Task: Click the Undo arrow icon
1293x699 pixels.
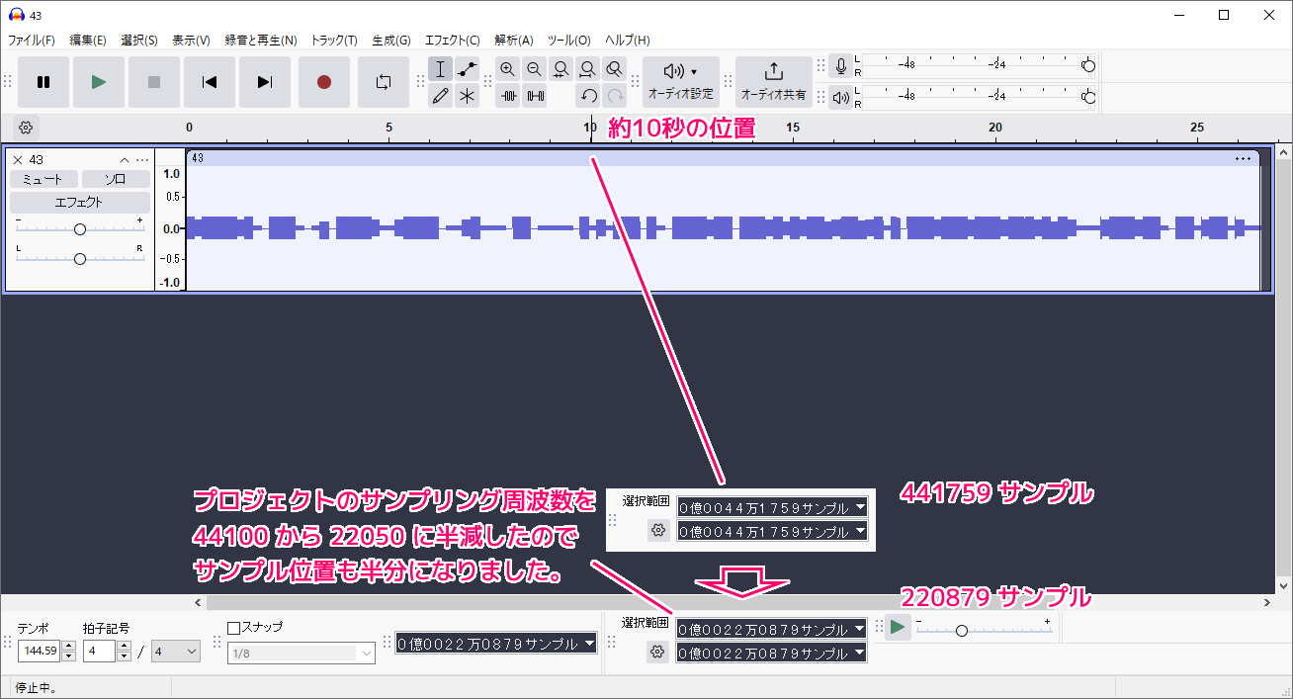Action: pyautogui.click(x=588, y=96)
